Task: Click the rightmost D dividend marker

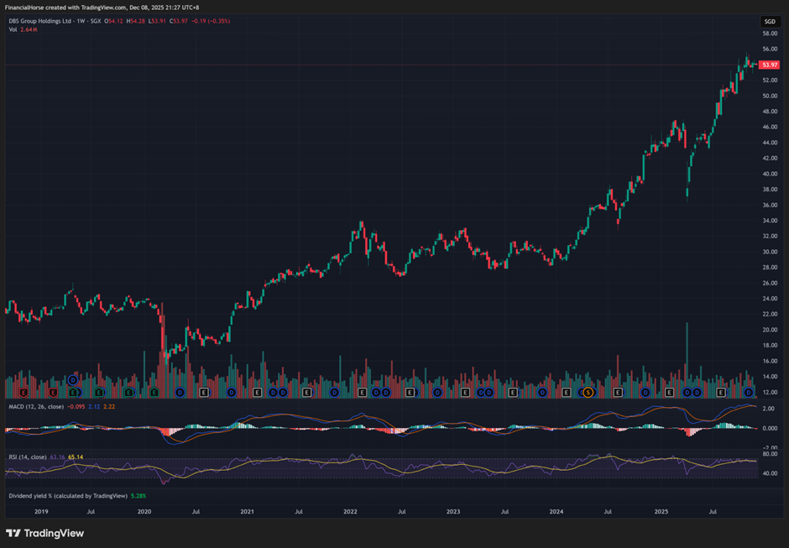Action: (749, 392)
